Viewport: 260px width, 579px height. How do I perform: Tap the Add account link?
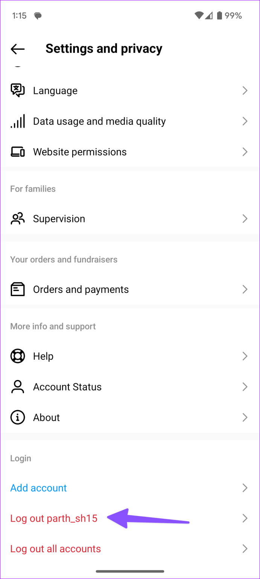38,488
